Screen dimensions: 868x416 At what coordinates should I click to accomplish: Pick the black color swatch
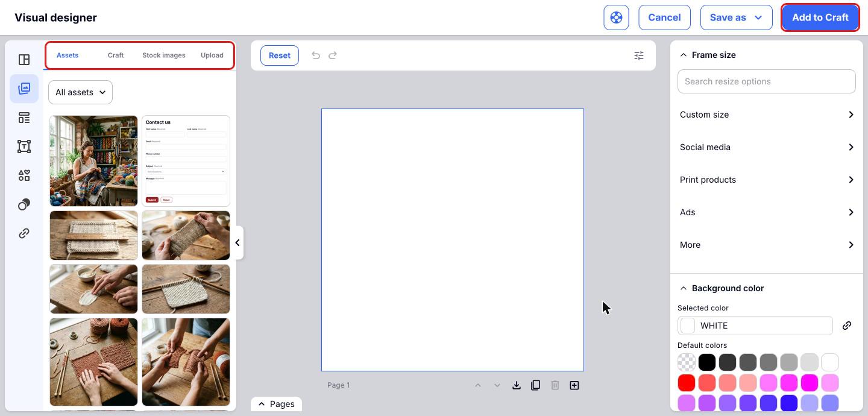point(707,362)
